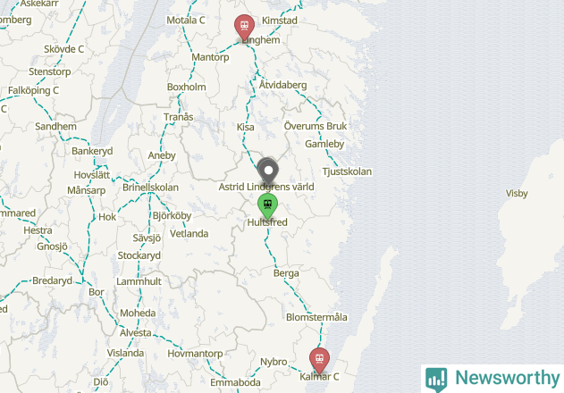Select the Skövde C station label
Viewport: 564px width, 393px height.
click(64, 49)
